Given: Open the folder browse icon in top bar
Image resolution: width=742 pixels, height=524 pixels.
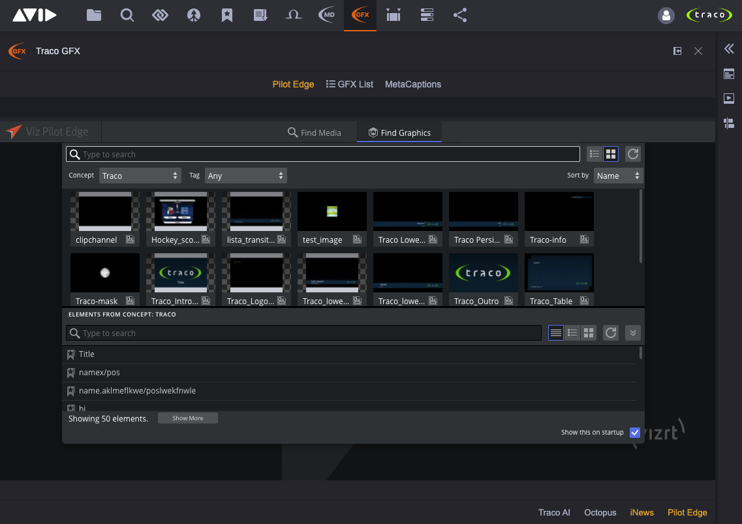Looking at the screenshot, I should coord(94,15).
